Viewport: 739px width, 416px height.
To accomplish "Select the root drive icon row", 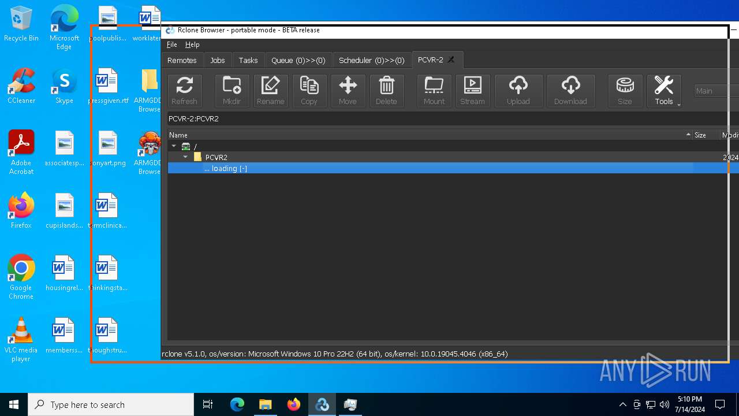I will [x=186, y=147].
